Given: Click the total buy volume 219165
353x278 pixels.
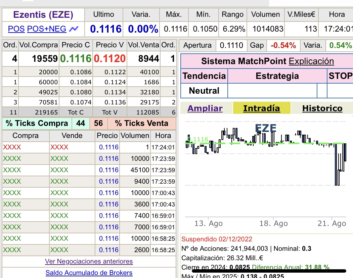Looking at the screenshot, I should coord(46,112).
